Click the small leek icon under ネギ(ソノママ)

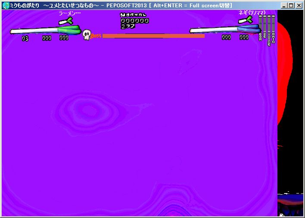tap(245, 20)
